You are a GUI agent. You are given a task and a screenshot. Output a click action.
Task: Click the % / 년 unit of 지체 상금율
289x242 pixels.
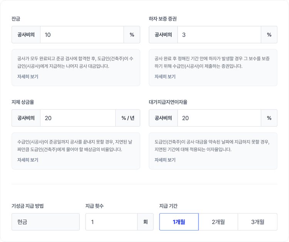click(x=128, y=118)
